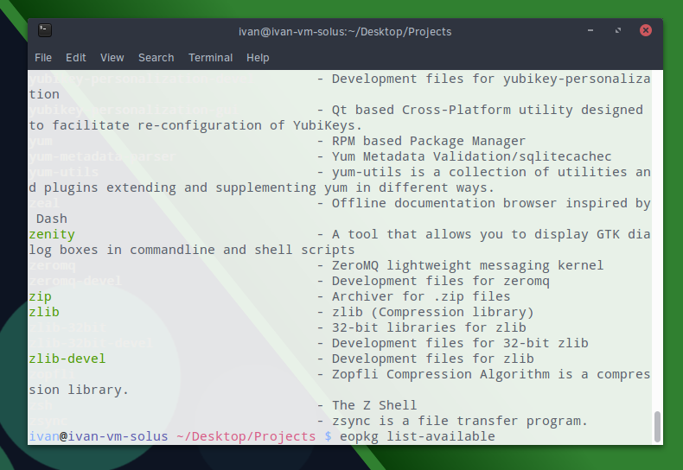The image size is (683, 470).
Task: Click the zlib package name
Action: pos(44,312)
